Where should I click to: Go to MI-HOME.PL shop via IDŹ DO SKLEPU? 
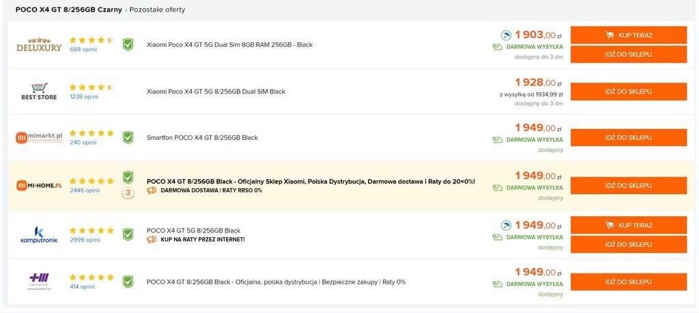point(629,185)
